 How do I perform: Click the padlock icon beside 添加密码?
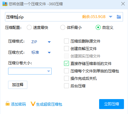pos(7,103)
